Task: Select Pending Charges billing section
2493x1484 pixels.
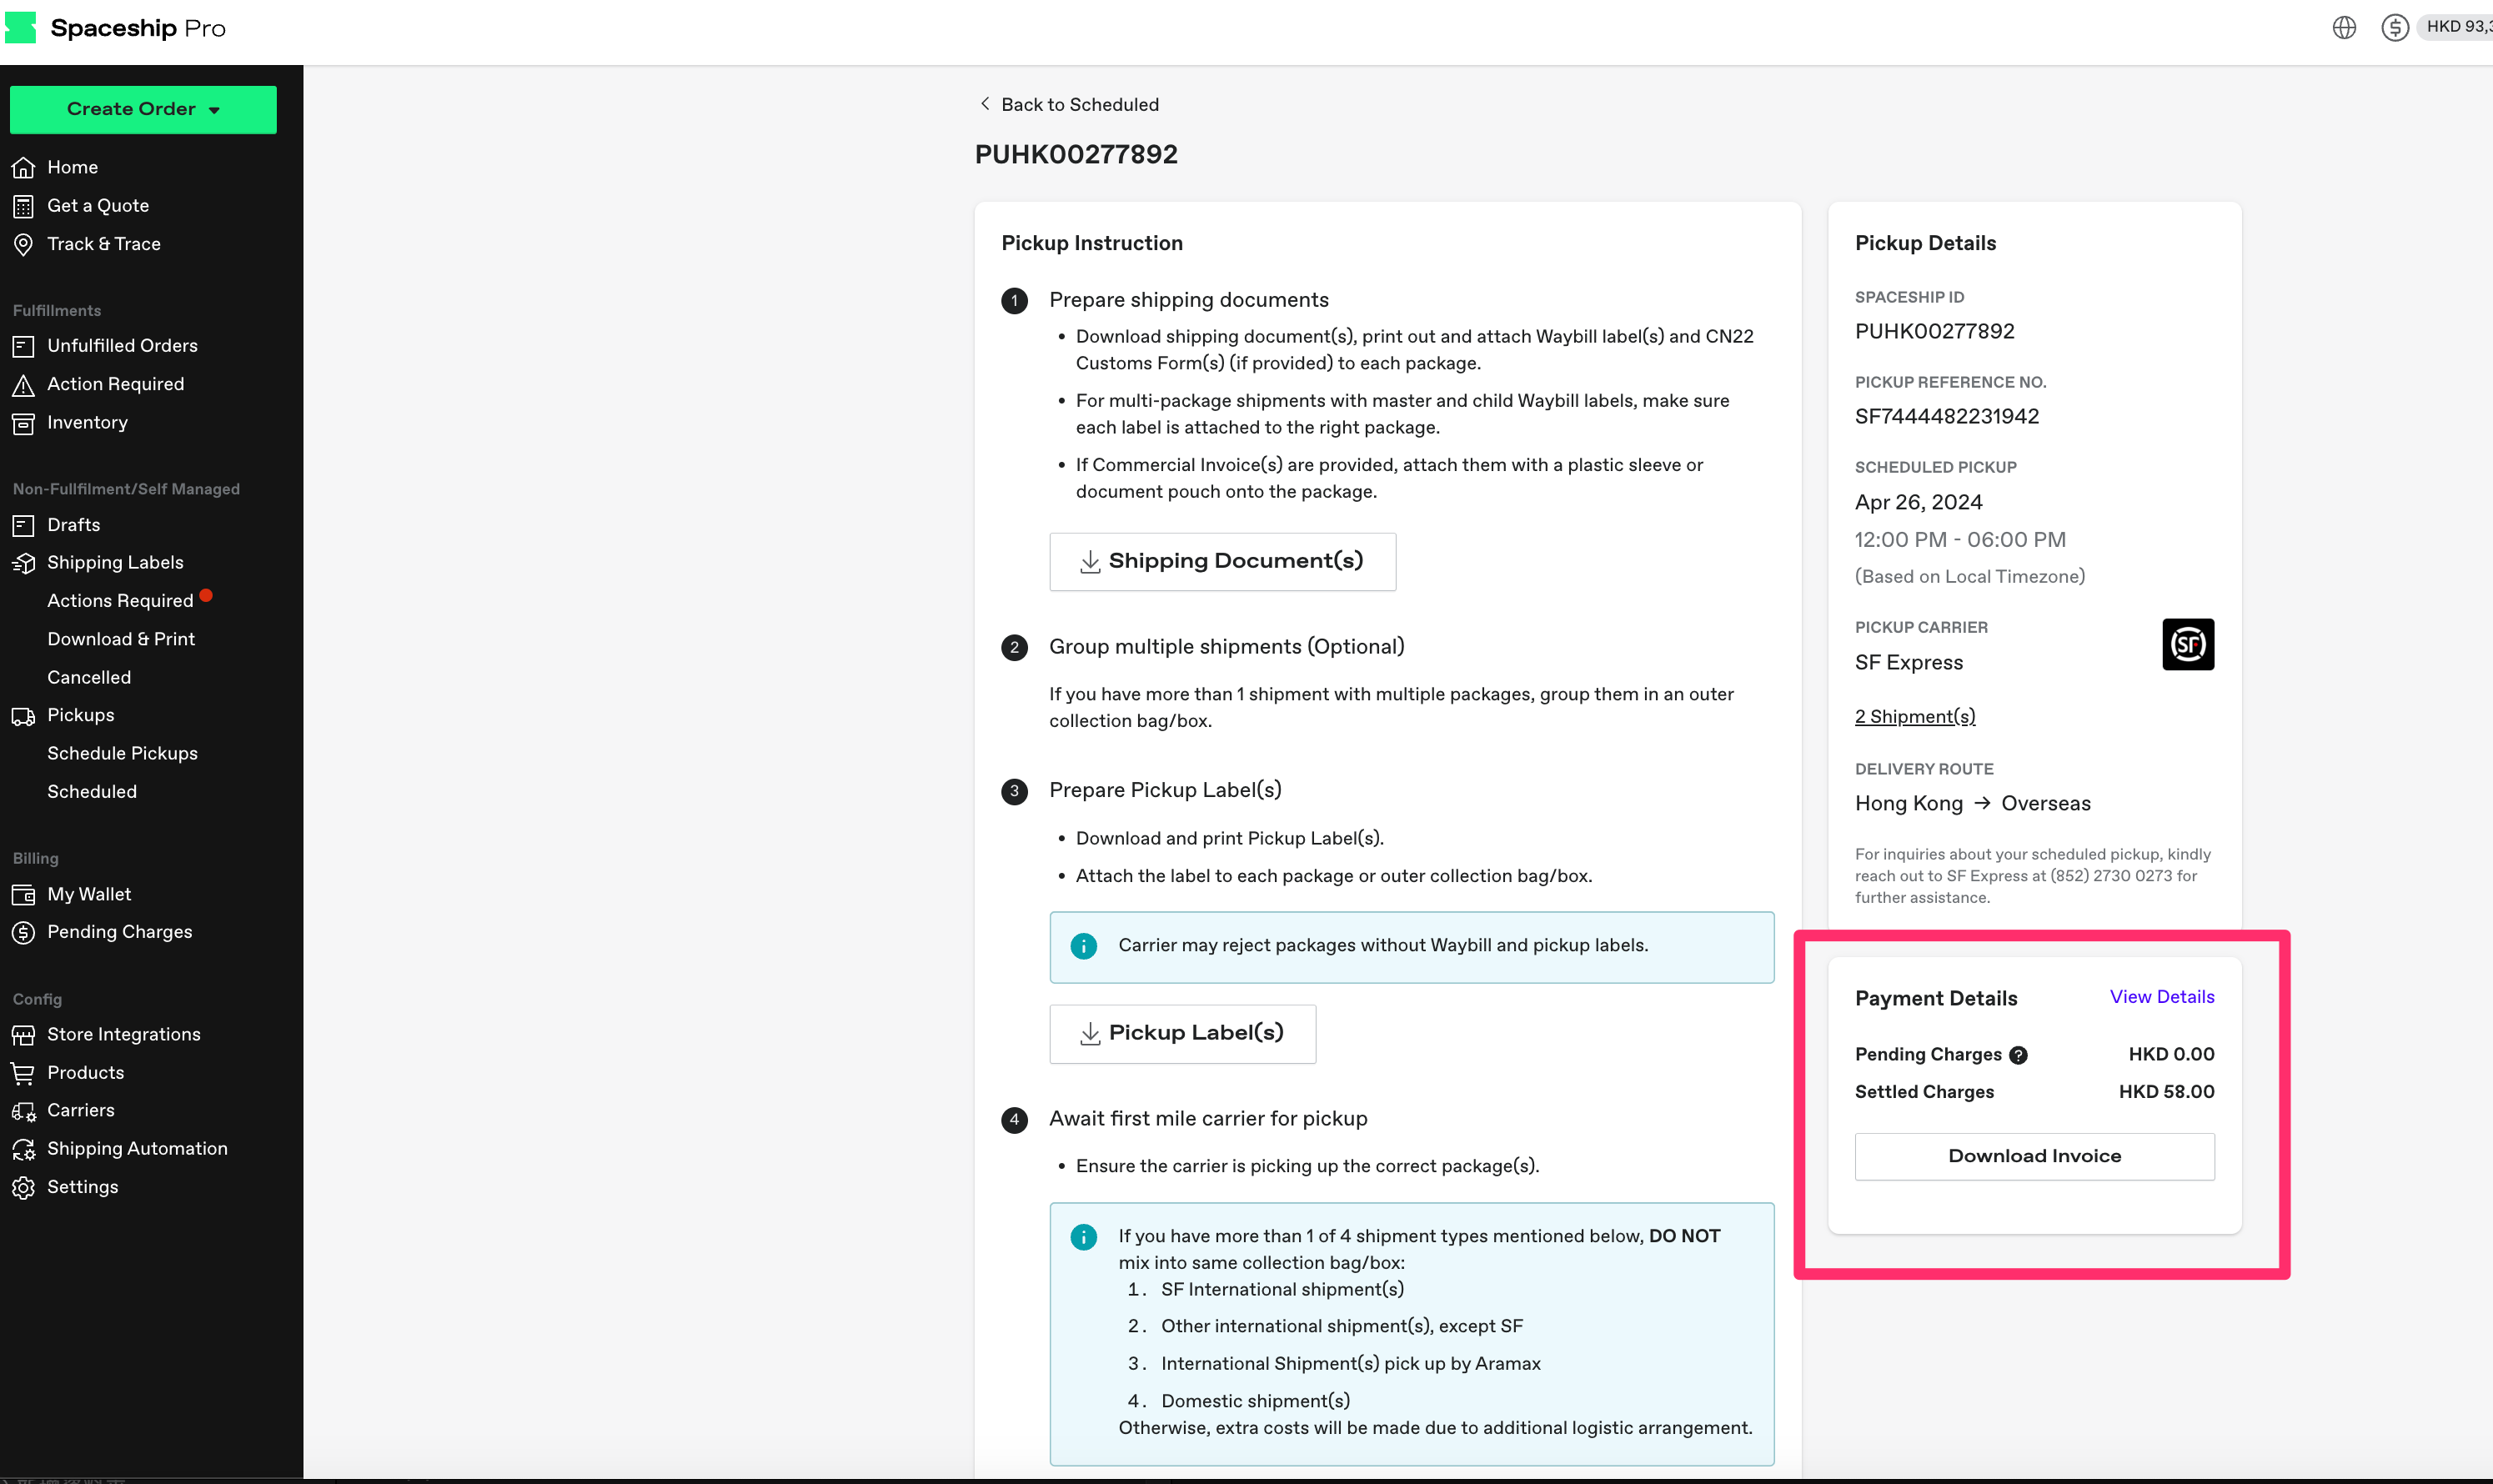Action: click(x=118, y=931)
